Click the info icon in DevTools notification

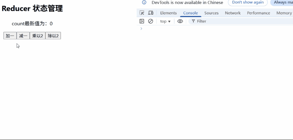pos(144,2)
